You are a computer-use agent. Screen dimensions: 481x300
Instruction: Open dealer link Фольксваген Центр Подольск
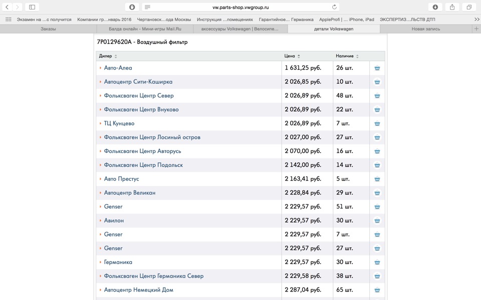[x=143, y=165]
